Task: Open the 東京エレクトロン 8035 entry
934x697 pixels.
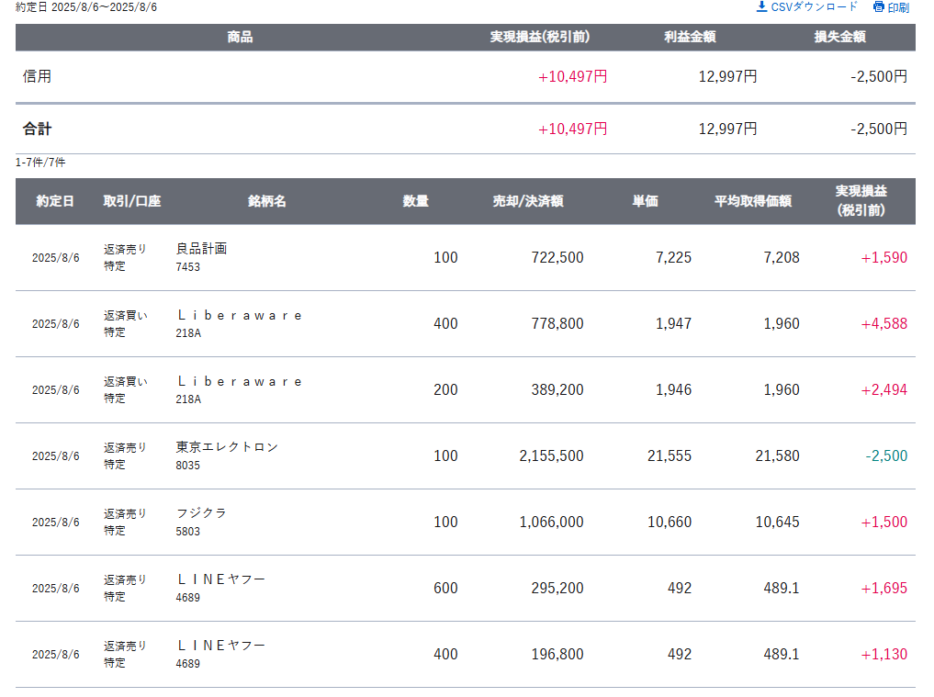Action: click(x=227, y=455)
